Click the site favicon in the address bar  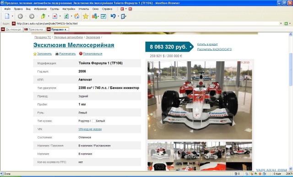click(x=14, y=23)
